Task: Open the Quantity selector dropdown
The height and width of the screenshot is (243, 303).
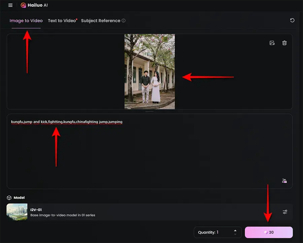Action: tap(217, 232)
